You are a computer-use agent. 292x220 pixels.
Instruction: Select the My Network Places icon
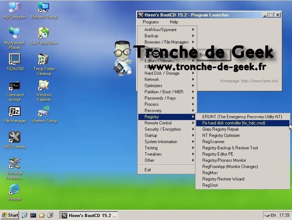[x=15, y=38]
